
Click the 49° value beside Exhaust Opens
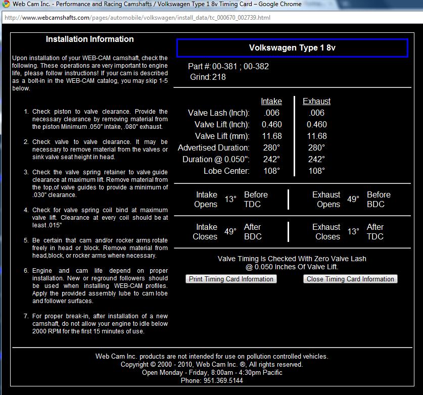[x=353, y=199]
